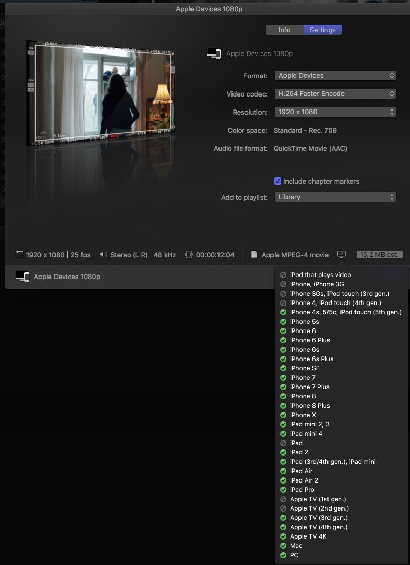Click the iPad mini 2, 3 row text
This screenshot has height=565, width=410.
309,424
